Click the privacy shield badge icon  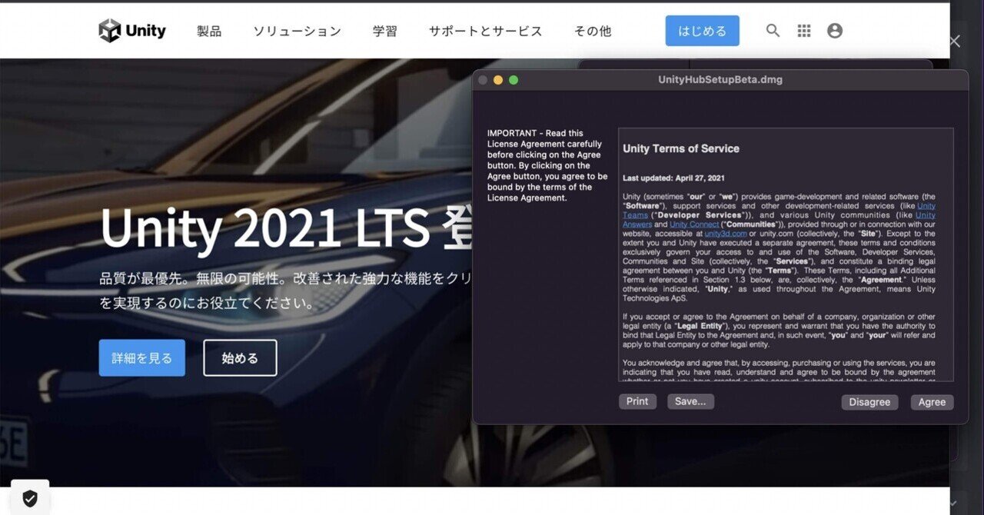pyautogui.click(x=30, y=499)
